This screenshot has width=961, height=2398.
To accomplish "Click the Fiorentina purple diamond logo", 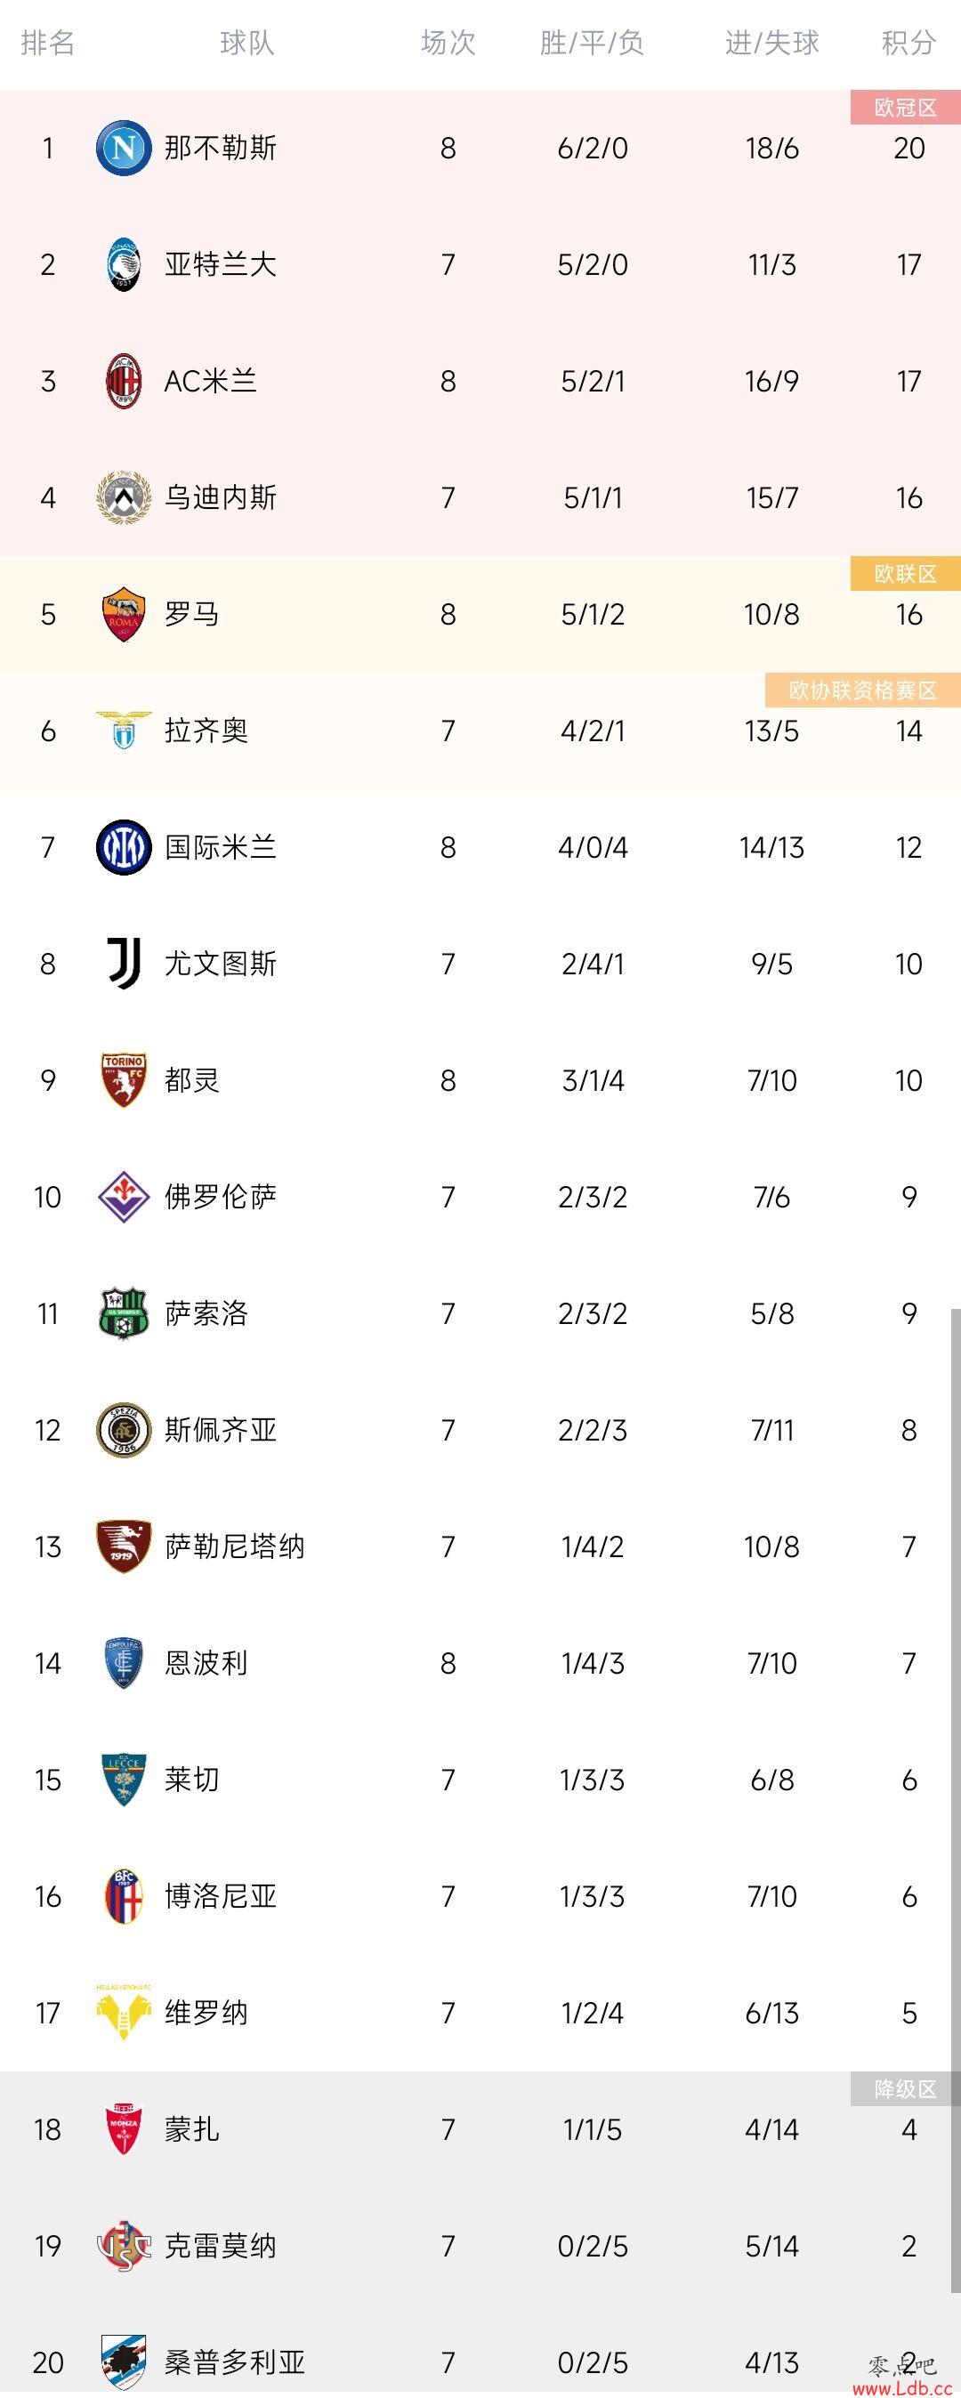I will click(124, 1196).
